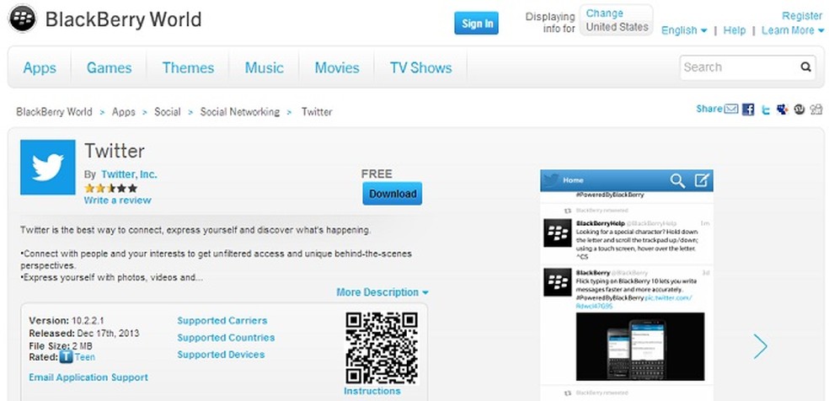Click the BlackBerry World title text
The image size is (829, 401).
coord(123,19)
